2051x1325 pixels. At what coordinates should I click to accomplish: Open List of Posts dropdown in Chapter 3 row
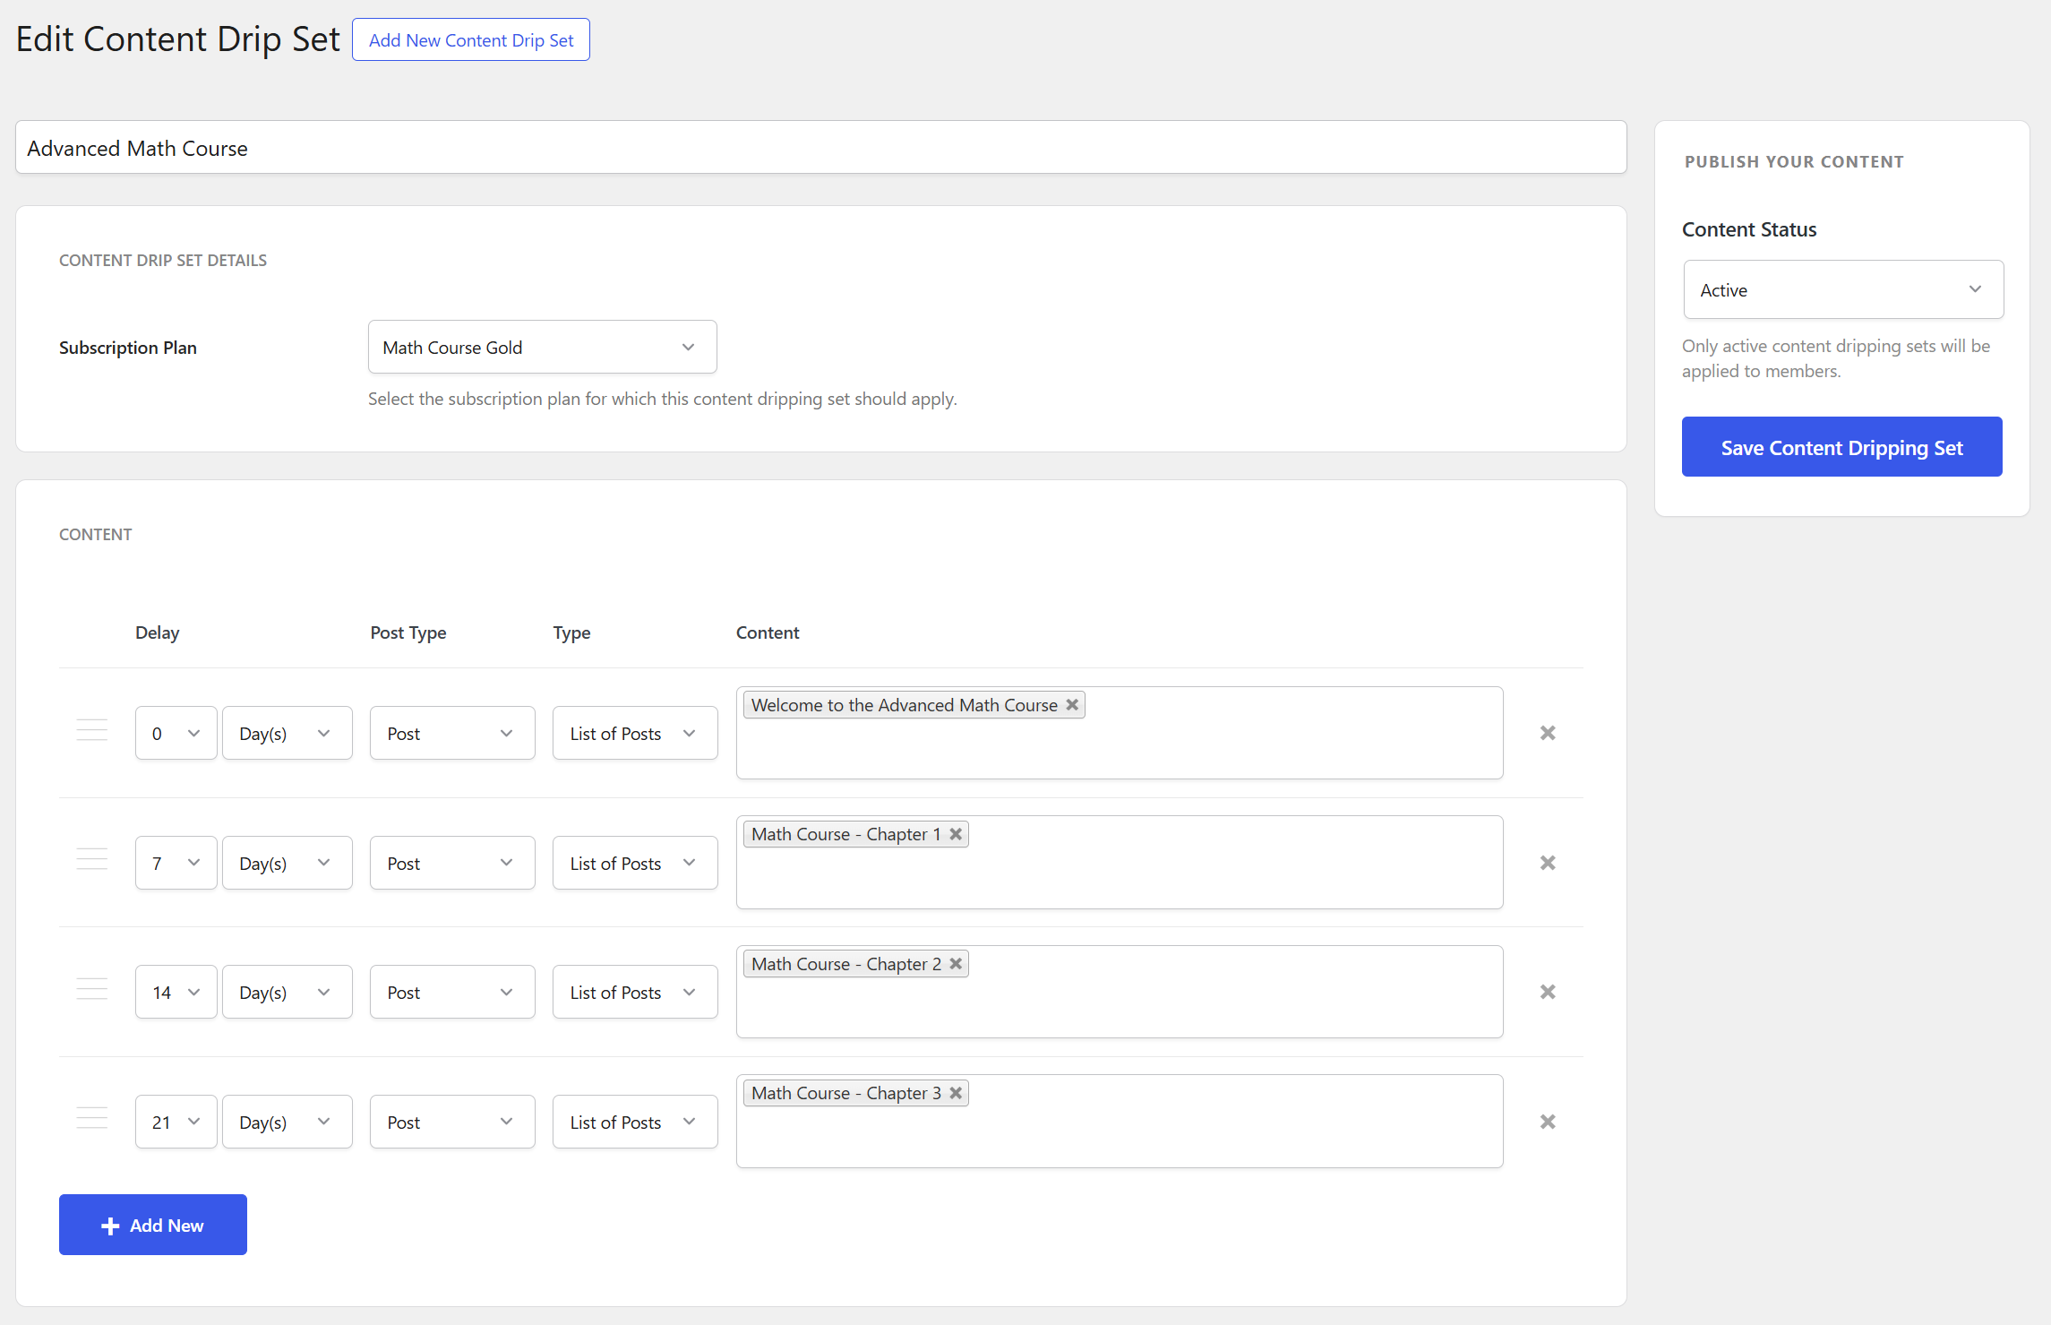[635, 1122]
